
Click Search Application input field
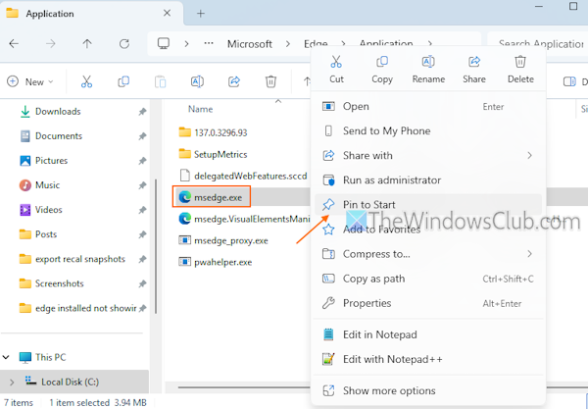(538, 44)
